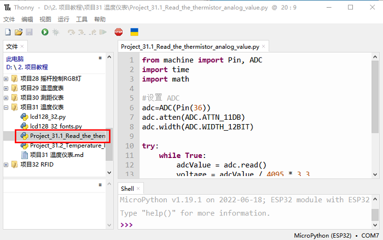The width and height of the screenshot is (383, 240).
Task: Expand the 项目32 RFID folder
Action: pyautogui.click(x=6, y=165)
